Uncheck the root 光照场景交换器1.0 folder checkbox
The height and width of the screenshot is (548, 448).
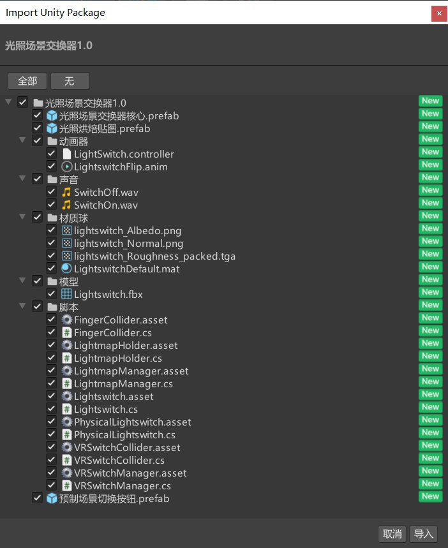(x=23, y=103)
